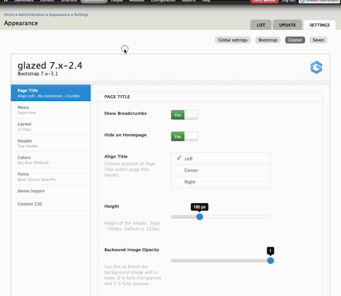Click the Glazed hexagon logo icon
Viewport: 341px width, 296px height.
click(x=316, y=67)
